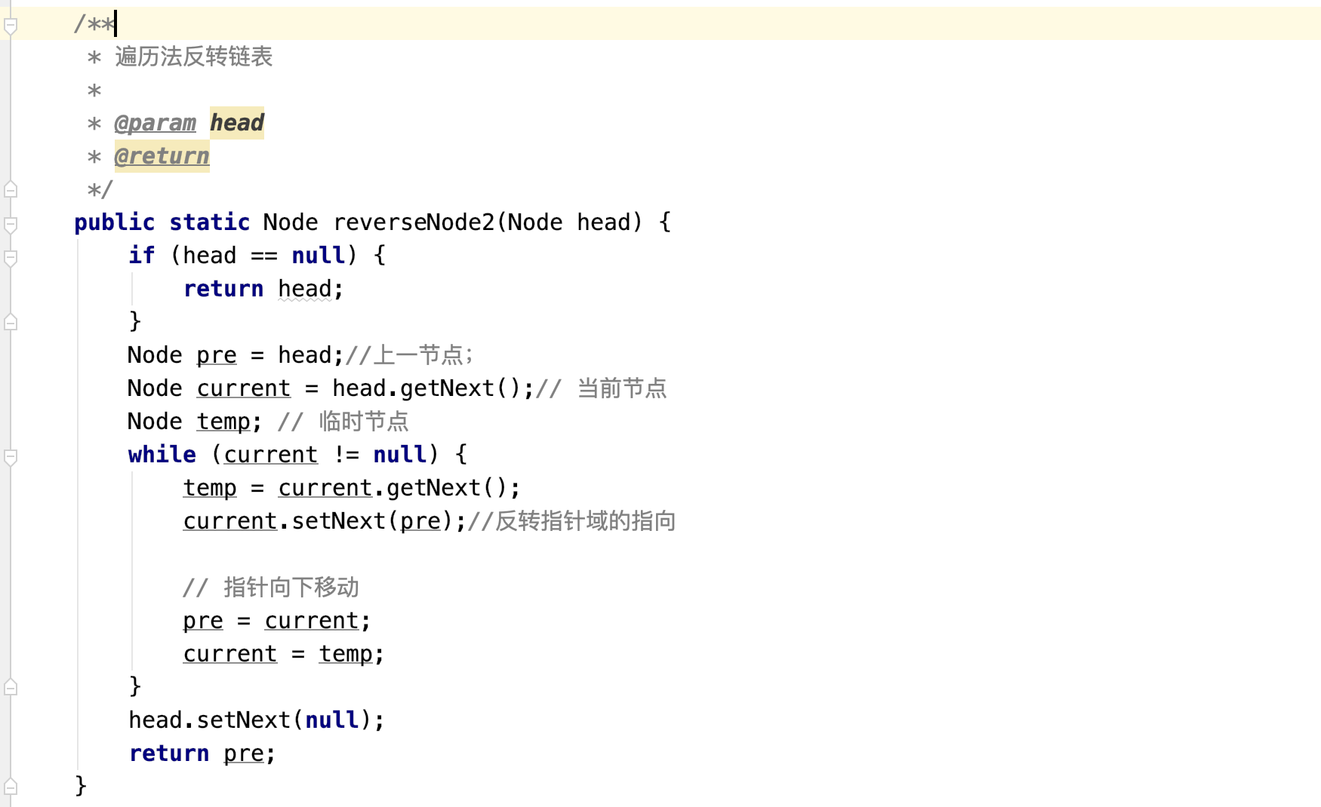Viewport: 1321px width, 807px height.
Task: Click the highlighted @return Javadoc tag
Action: (x=162, y=156)
